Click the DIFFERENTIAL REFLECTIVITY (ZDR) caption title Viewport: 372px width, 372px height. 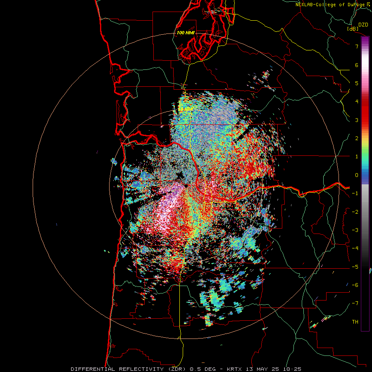click(129, 369)
